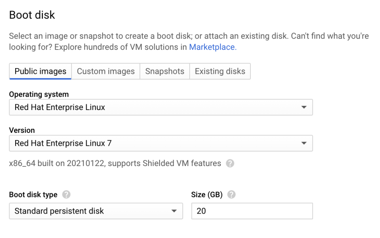This screenshot has width=380, height=238.
Task: Click the 'Size (GB)' label text
Action: pos(207,195)
